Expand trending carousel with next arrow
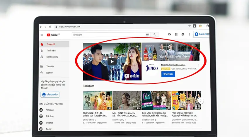The image size is (249, 137). [x=201, y=100]
